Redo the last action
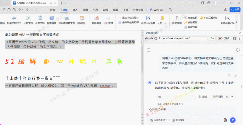This screenshot has height=125, width=243. (x=27, y=10)
